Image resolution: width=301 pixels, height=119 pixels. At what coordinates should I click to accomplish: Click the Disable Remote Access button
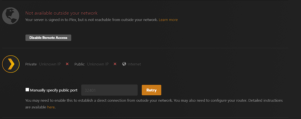[x=49, y=38]
